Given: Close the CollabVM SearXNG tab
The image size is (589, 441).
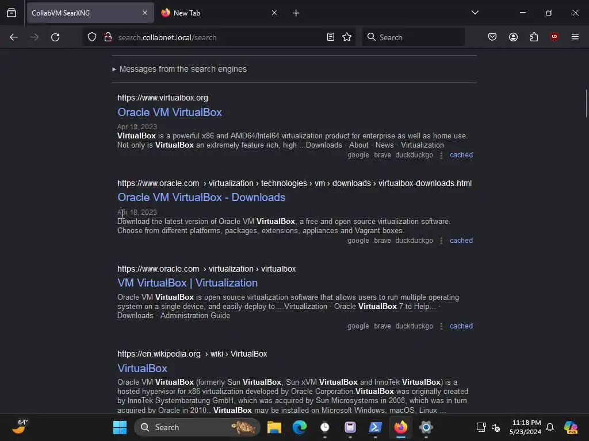Looking at the screenshot, I should [144, 13].
